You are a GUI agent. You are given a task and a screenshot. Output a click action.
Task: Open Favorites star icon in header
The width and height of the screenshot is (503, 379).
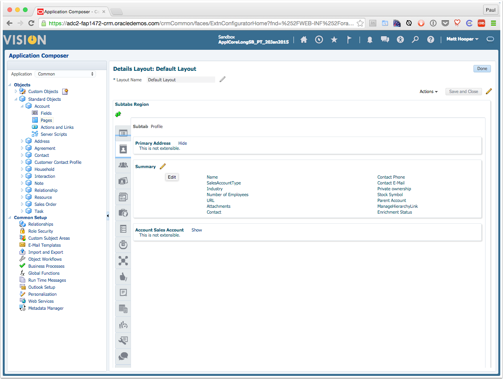pos(334,39)
